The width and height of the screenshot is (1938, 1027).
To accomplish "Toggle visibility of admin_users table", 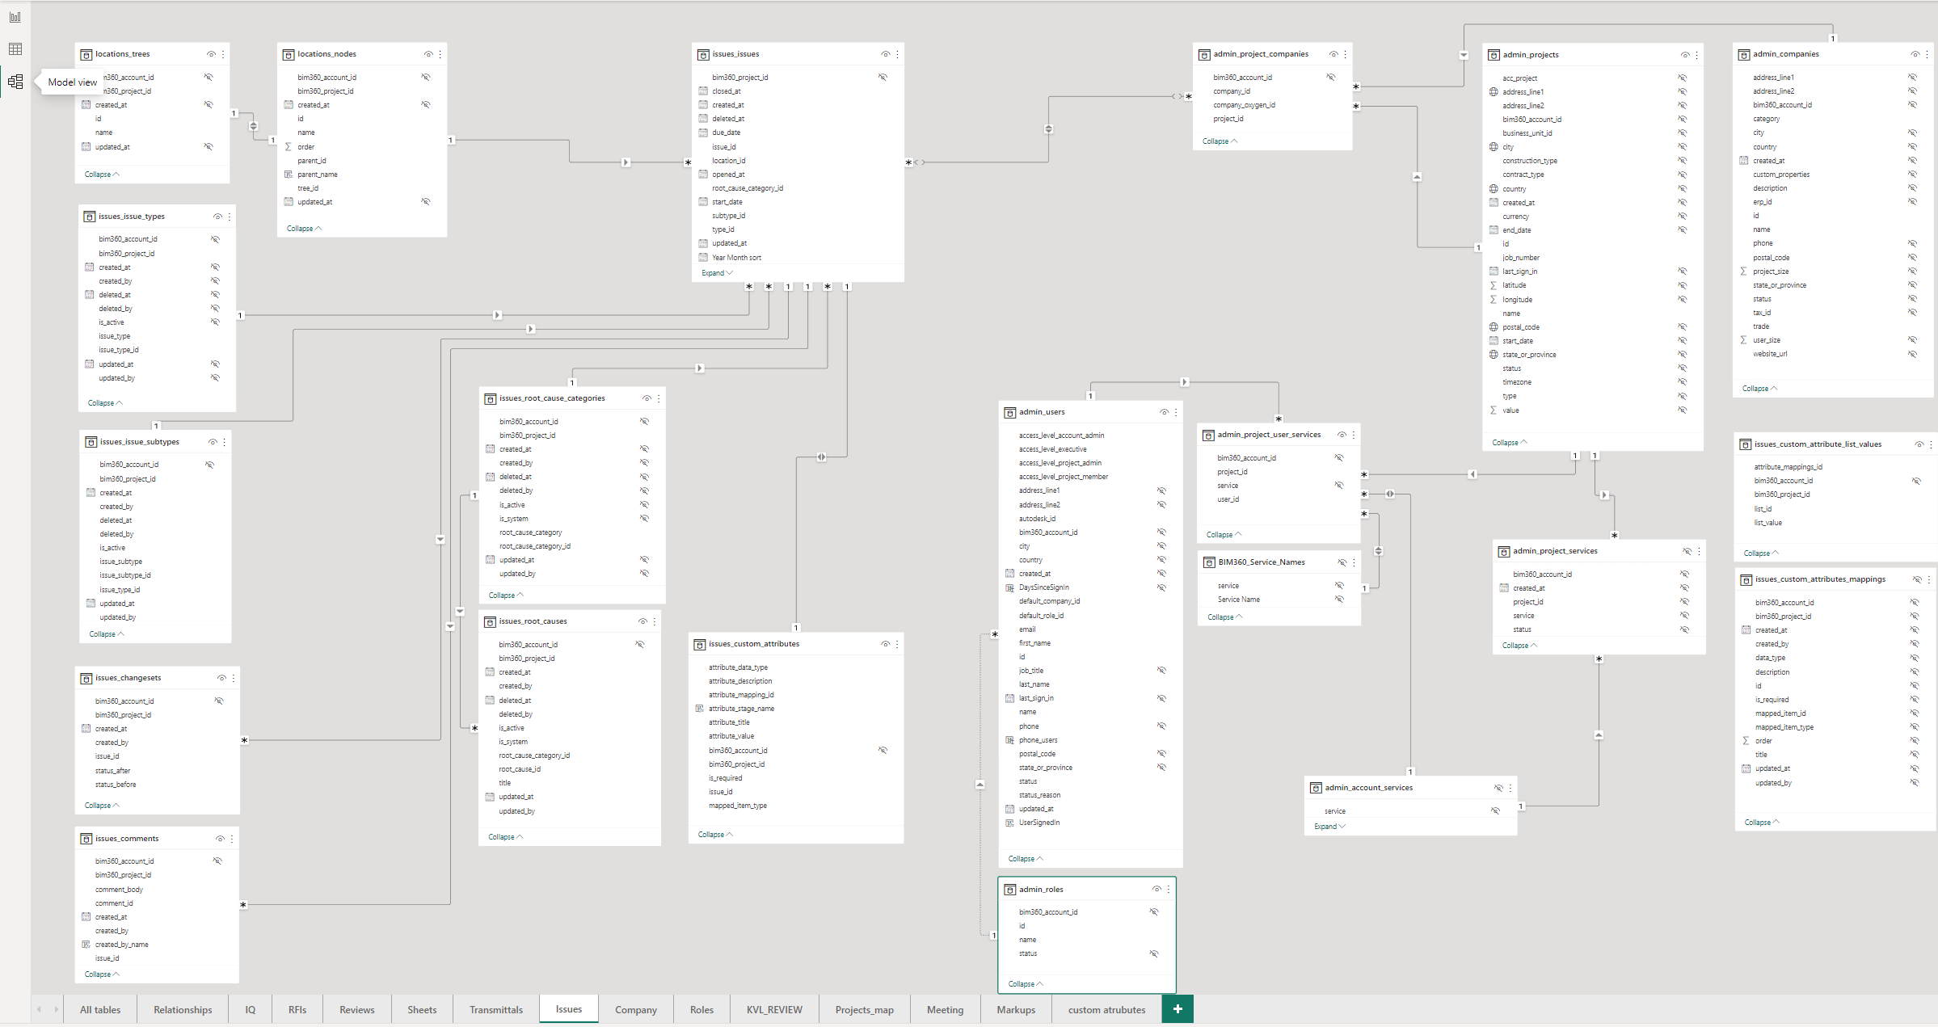I will [x=1164, y=412].
